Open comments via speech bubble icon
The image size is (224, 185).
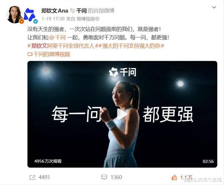(104, 177)
